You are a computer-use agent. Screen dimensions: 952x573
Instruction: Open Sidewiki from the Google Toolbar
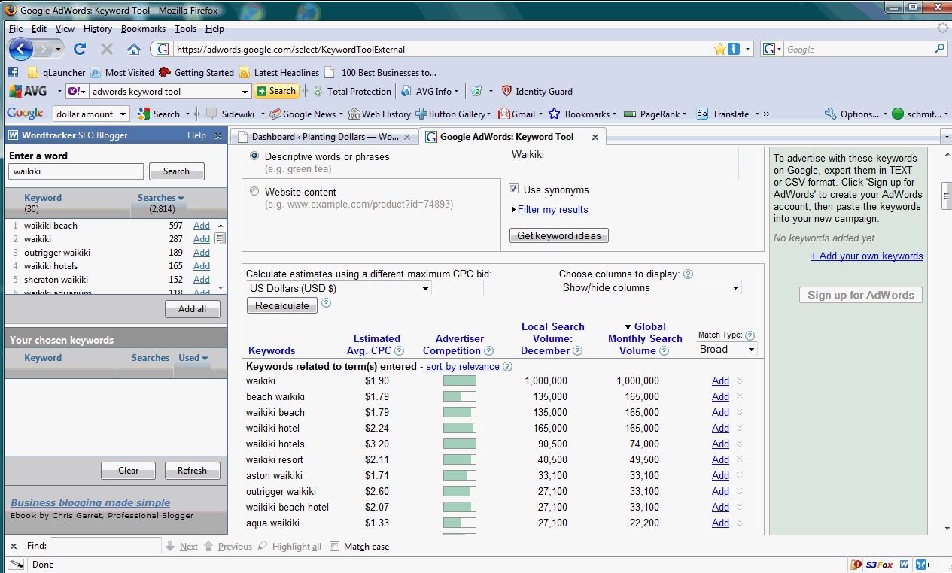(x=230, y=114)
